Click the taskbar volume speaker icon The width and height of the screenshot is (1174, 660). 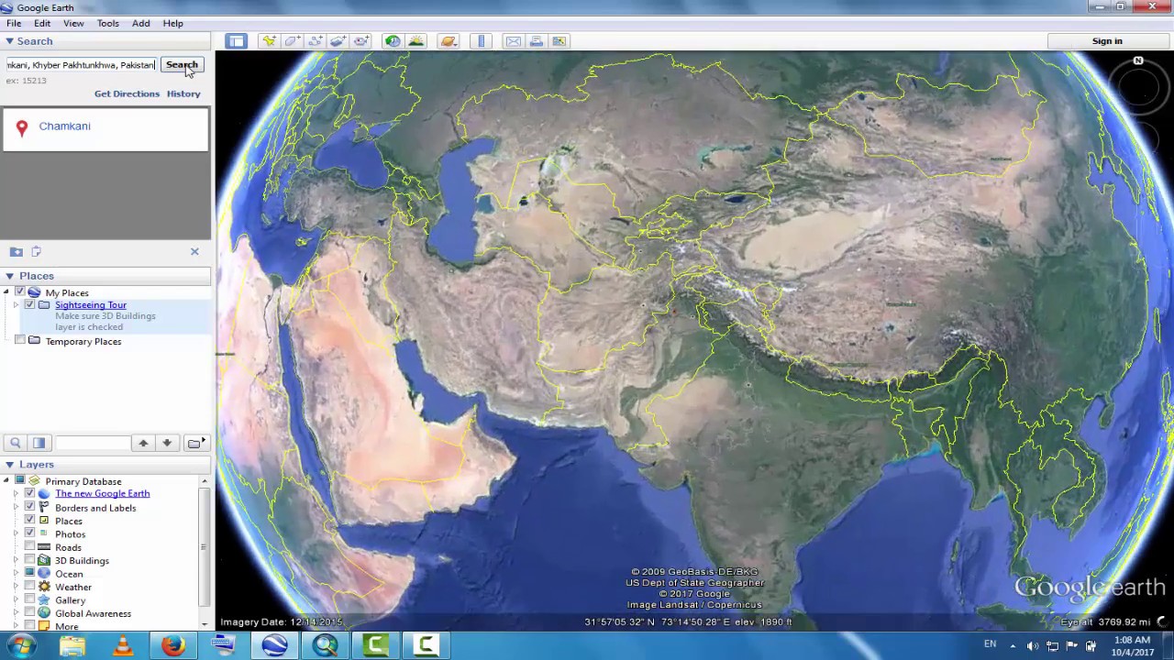(x=1033, y=645)
